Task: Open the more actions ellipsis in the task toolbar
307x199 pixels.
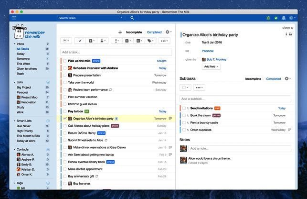Action: pos(164,41)
